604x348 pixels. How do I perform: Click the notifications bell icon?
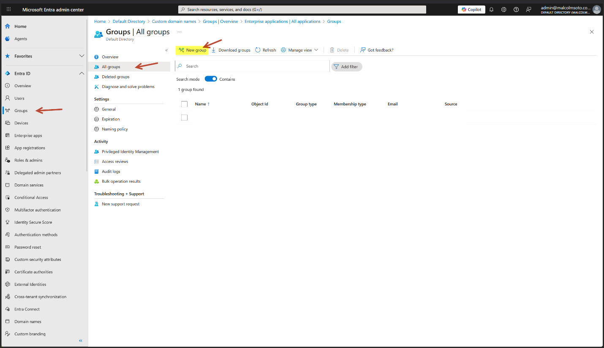tap(491, 10)
